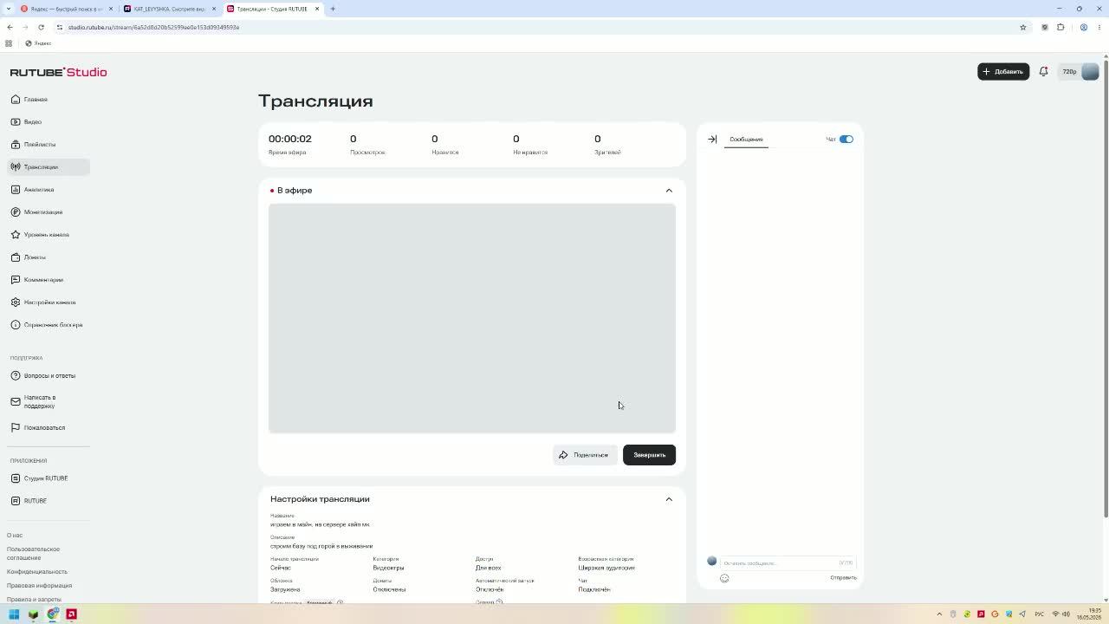
Task: Open the apps grid in the bookmarks bar
Action: coord(9,43)
